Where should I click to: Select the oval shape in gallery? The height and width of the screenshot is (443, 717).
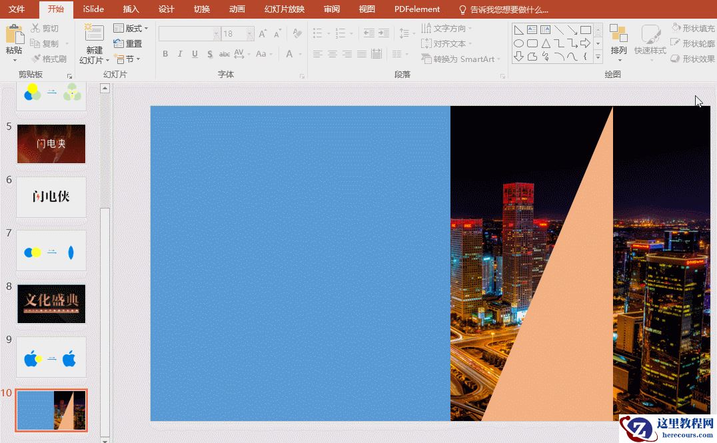coord(518,43)
